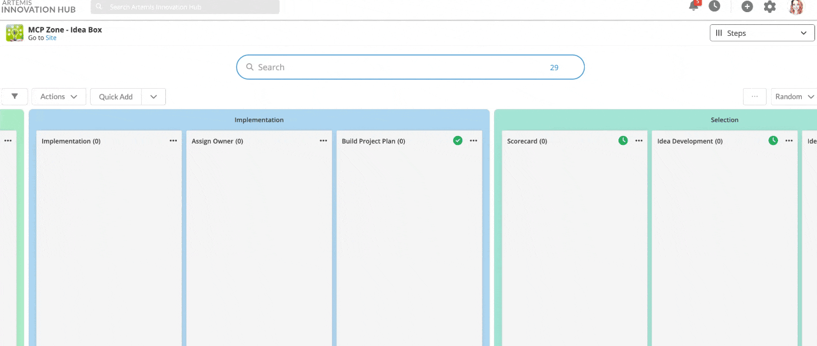The width and height of the screenshot is (817, 346).
Task: Open the Actions dropdown
Action: [x=59, y=96]
